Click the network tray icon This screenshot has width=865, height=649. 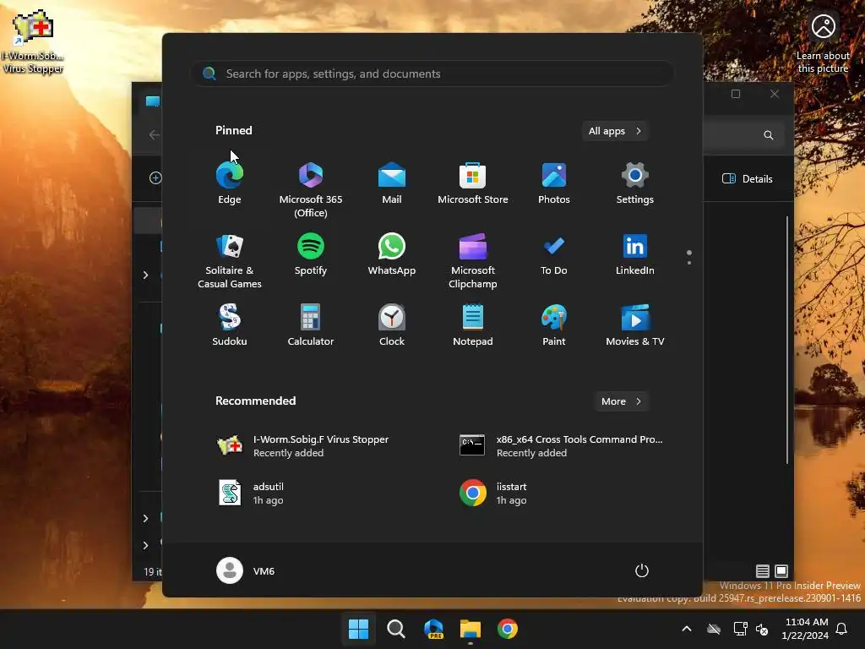(740, 629)
